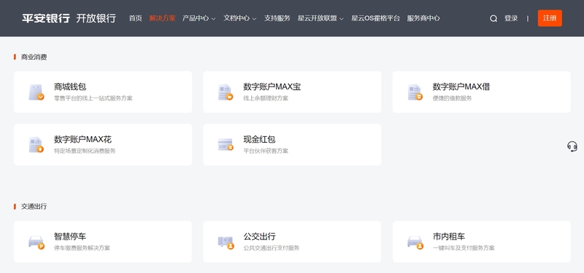Click the 市内租车 car icon

[x=415, y=242]
